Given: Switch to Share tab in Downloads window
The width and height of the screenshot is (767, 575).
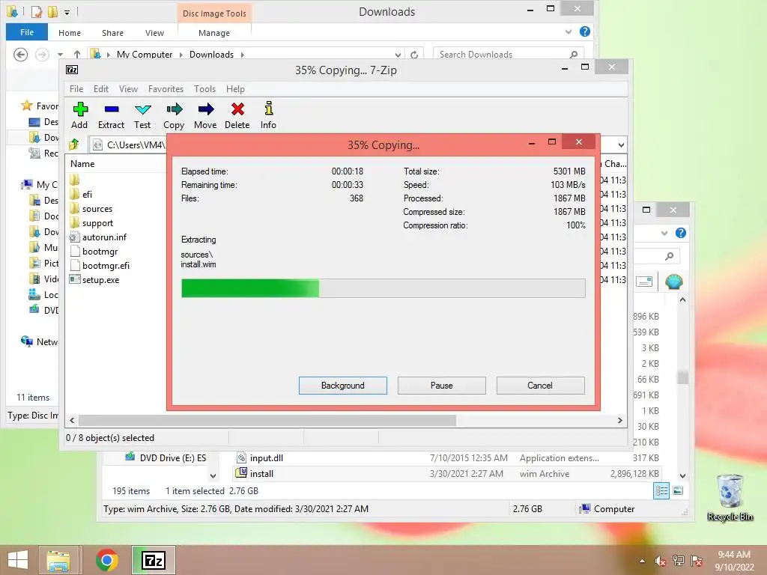Looking at the screenshot, I should (x=112, y=33).
